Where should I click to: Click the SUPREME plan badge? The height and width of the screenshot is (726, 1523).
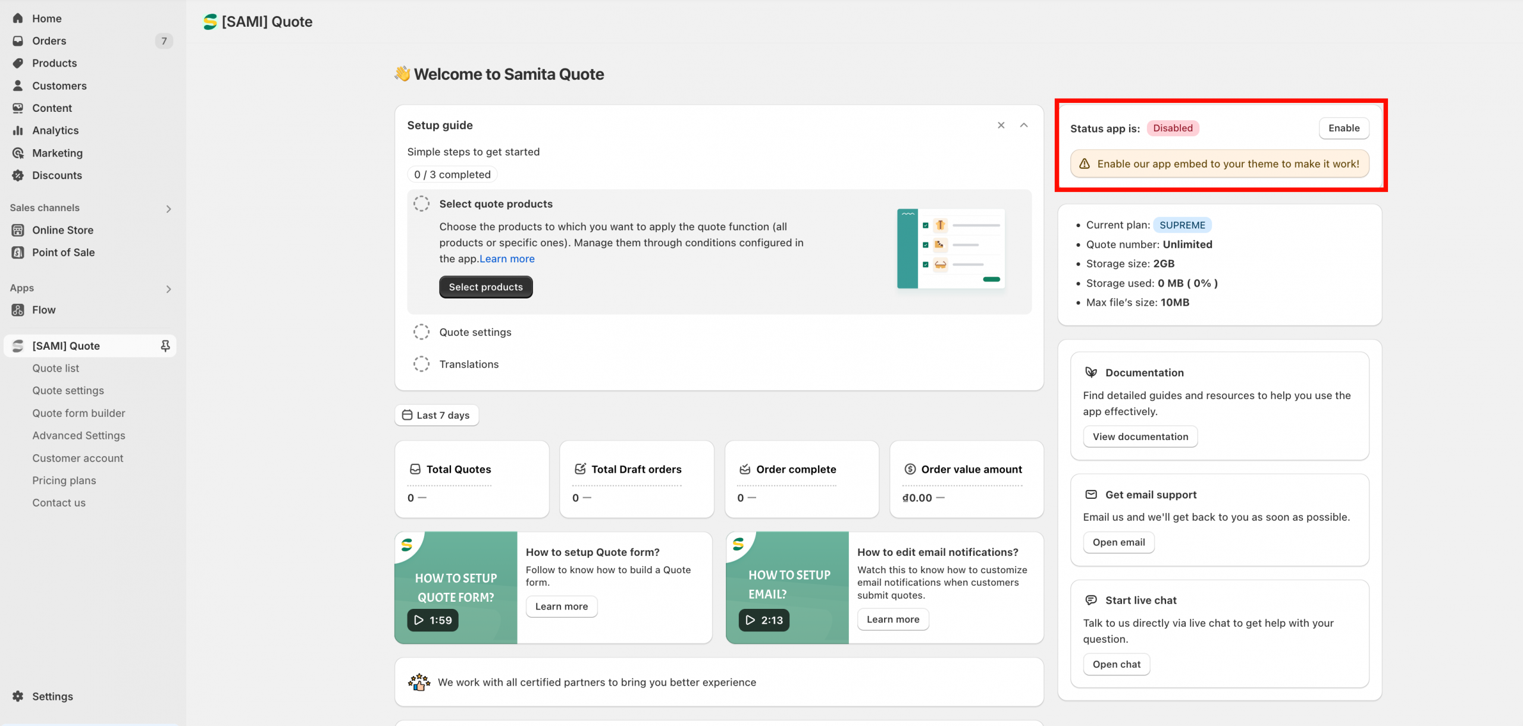[1182, 225]
